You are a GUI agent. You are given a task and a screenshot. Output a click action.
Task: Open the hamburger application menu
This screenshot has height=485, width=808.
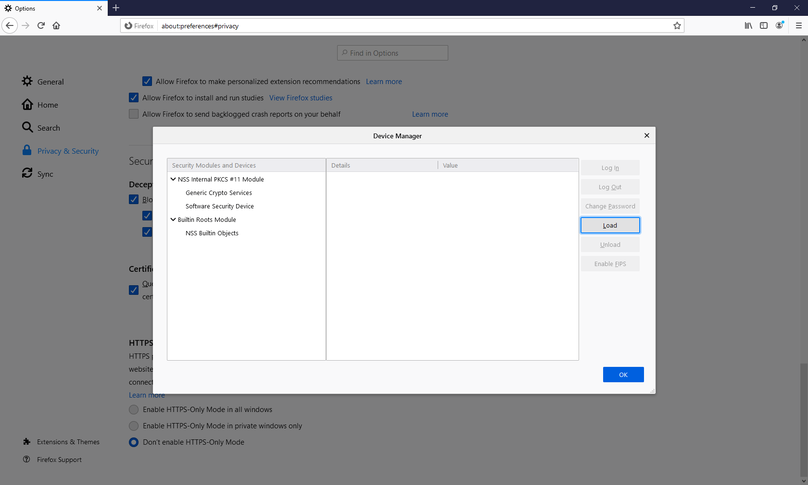[x=799, y=25]
